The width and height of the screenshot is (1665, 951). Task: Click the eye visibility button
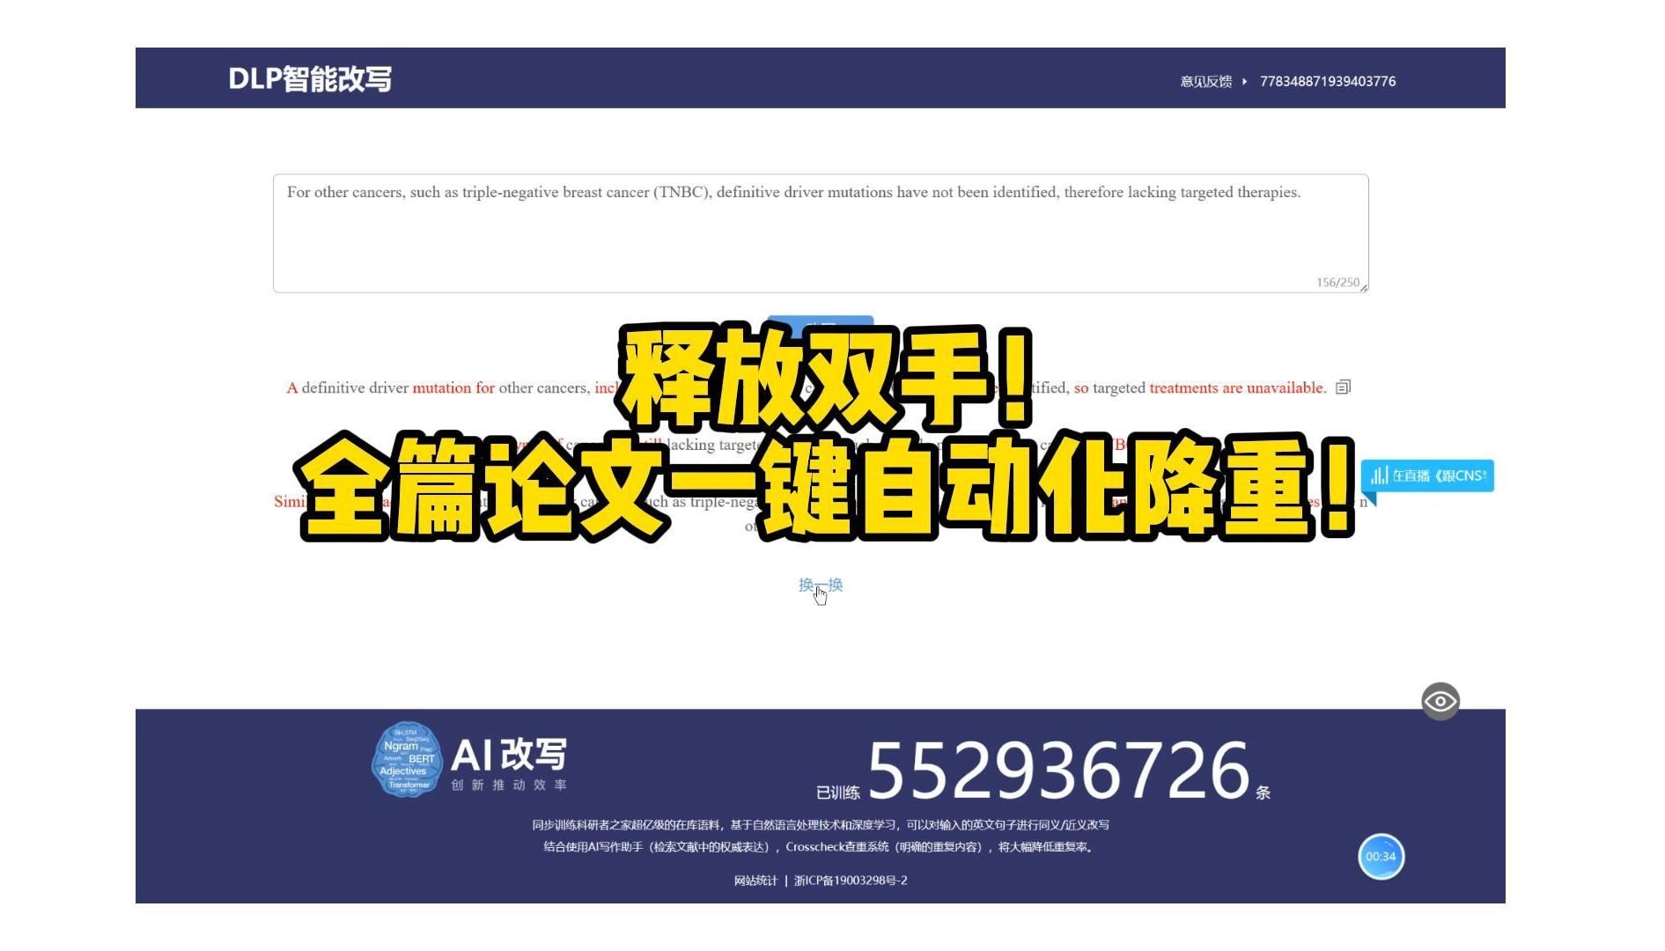1440,701
